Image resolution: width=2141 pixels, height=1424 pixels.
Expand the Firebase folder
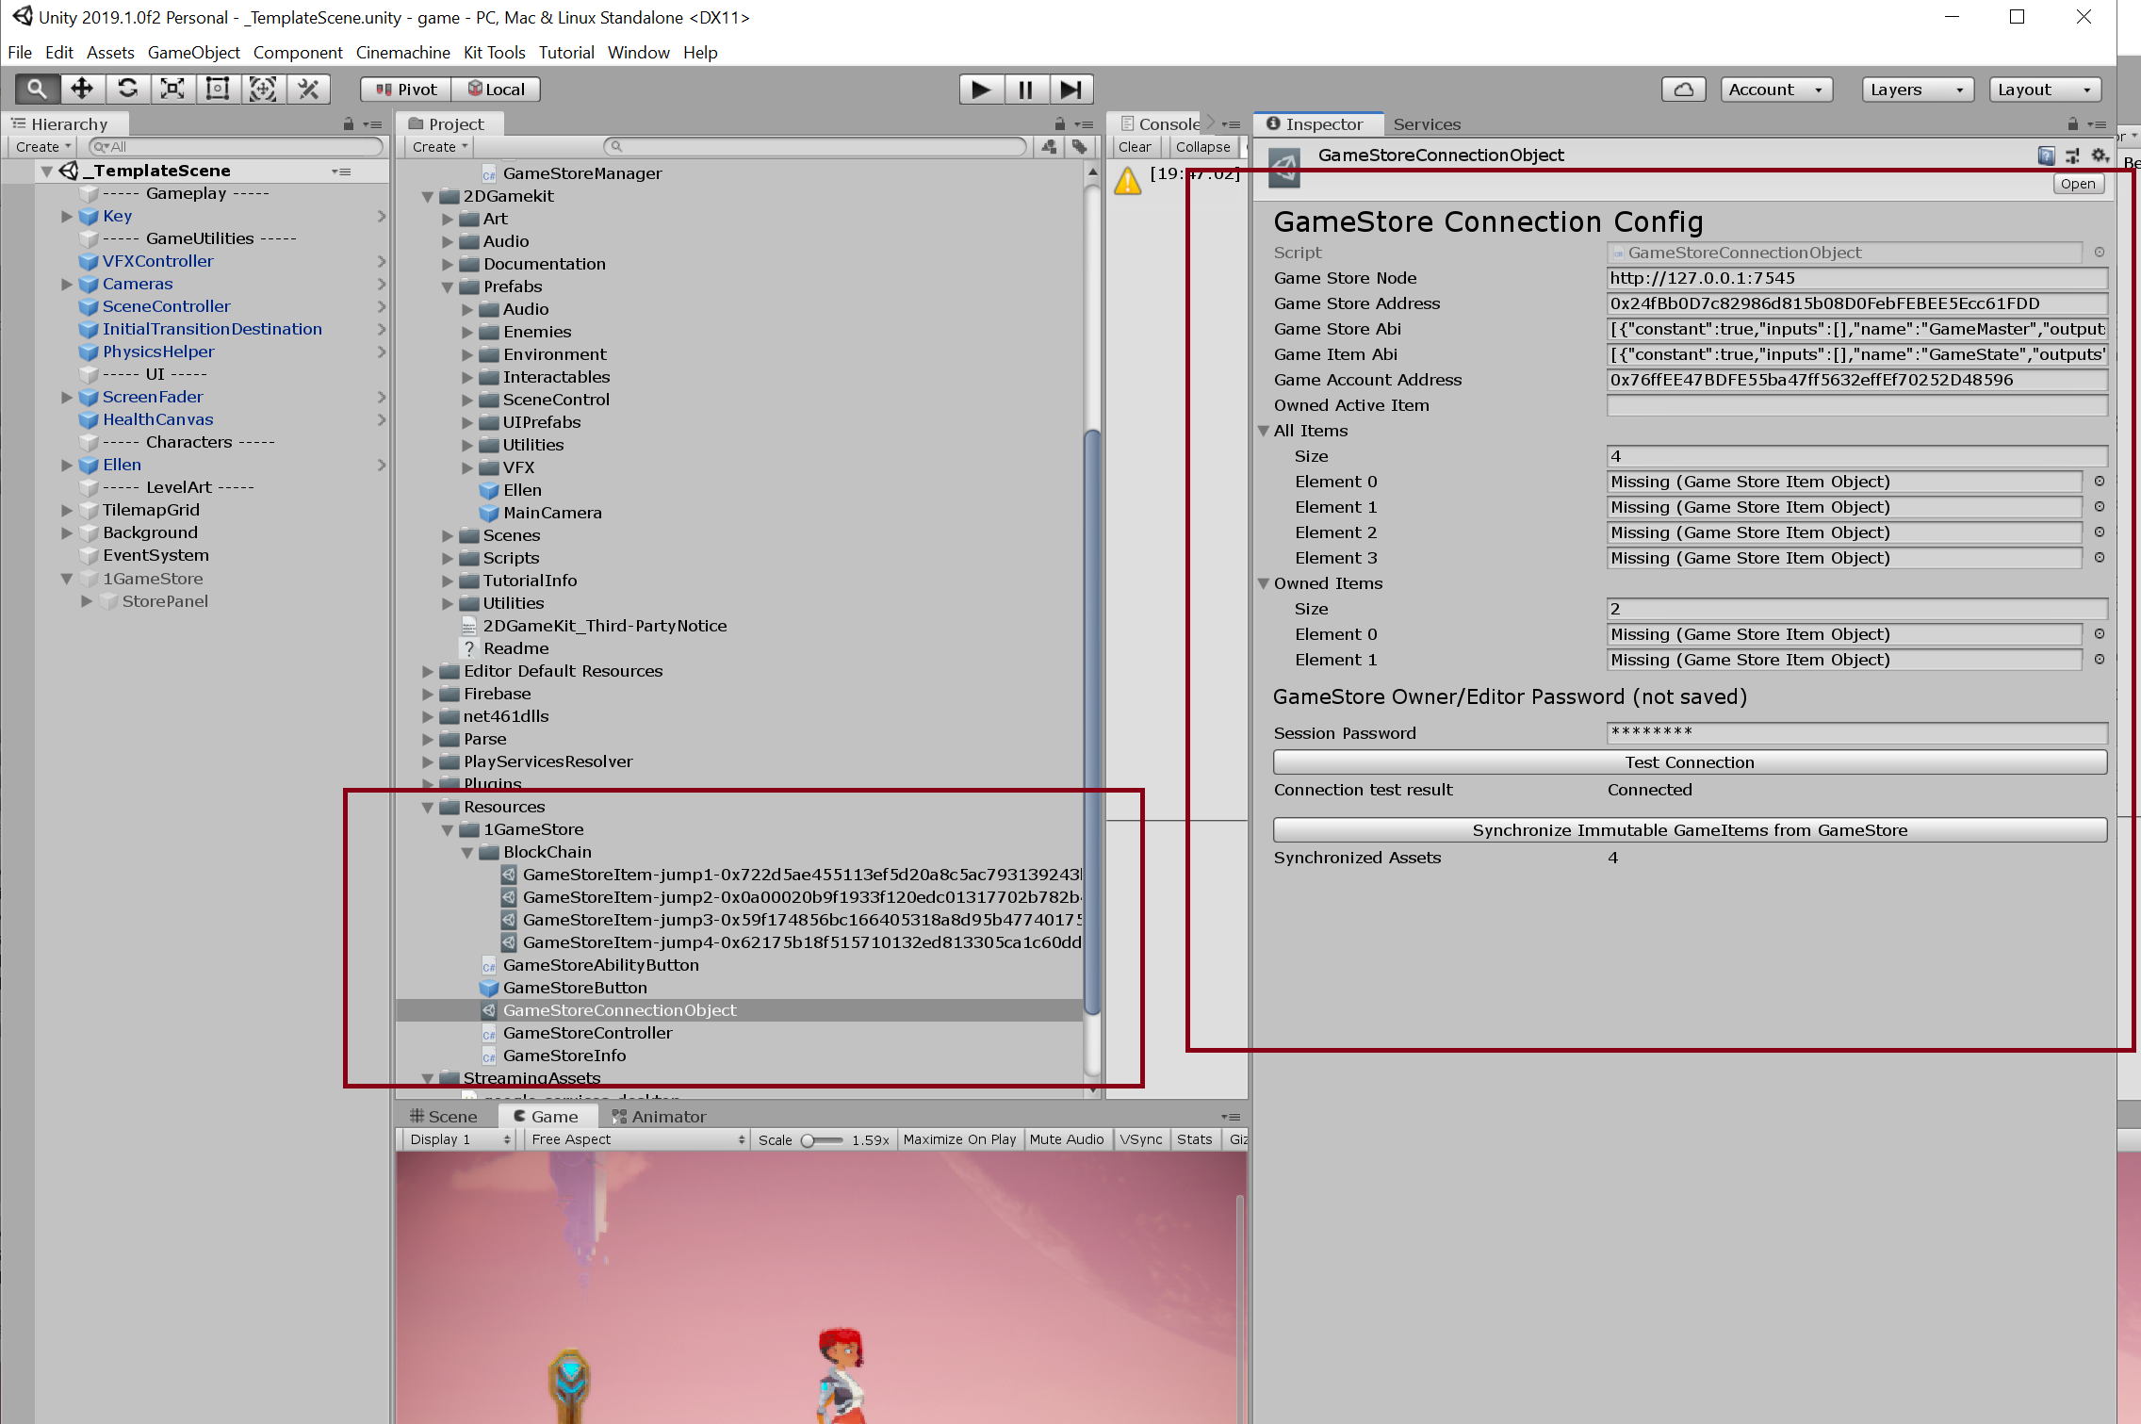pyautogui.click(x=428, y=694)
